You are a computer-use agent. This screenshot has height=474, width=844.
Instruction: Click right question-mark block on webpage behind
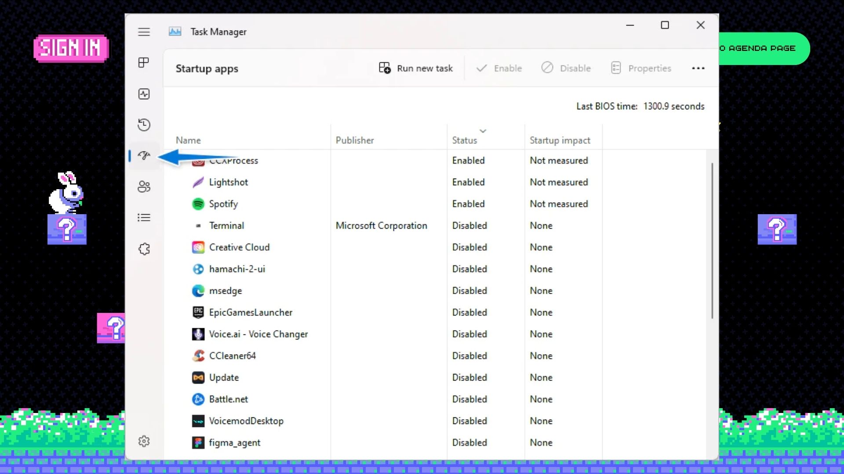777,229
